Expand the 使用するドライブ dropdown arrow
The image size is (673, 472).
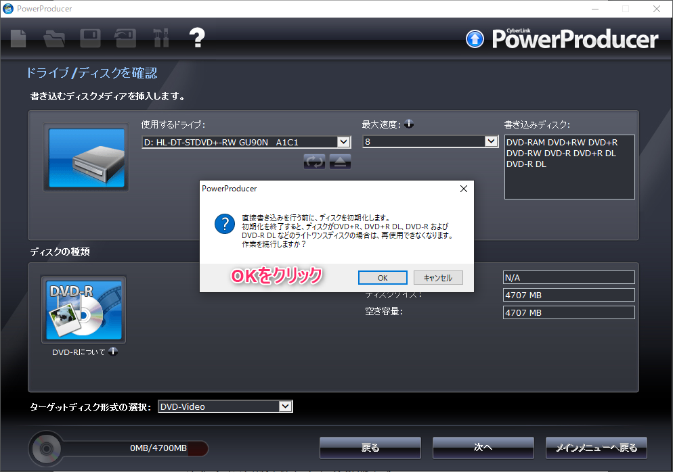343,142
